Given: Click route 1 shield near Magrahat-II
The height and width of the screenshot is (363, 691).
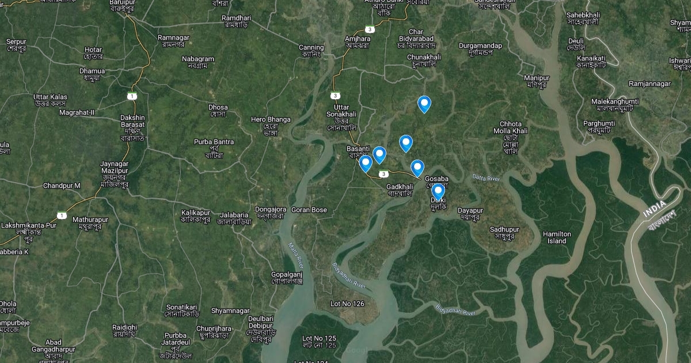Looking at the screenshot, I should coord(132,96).
